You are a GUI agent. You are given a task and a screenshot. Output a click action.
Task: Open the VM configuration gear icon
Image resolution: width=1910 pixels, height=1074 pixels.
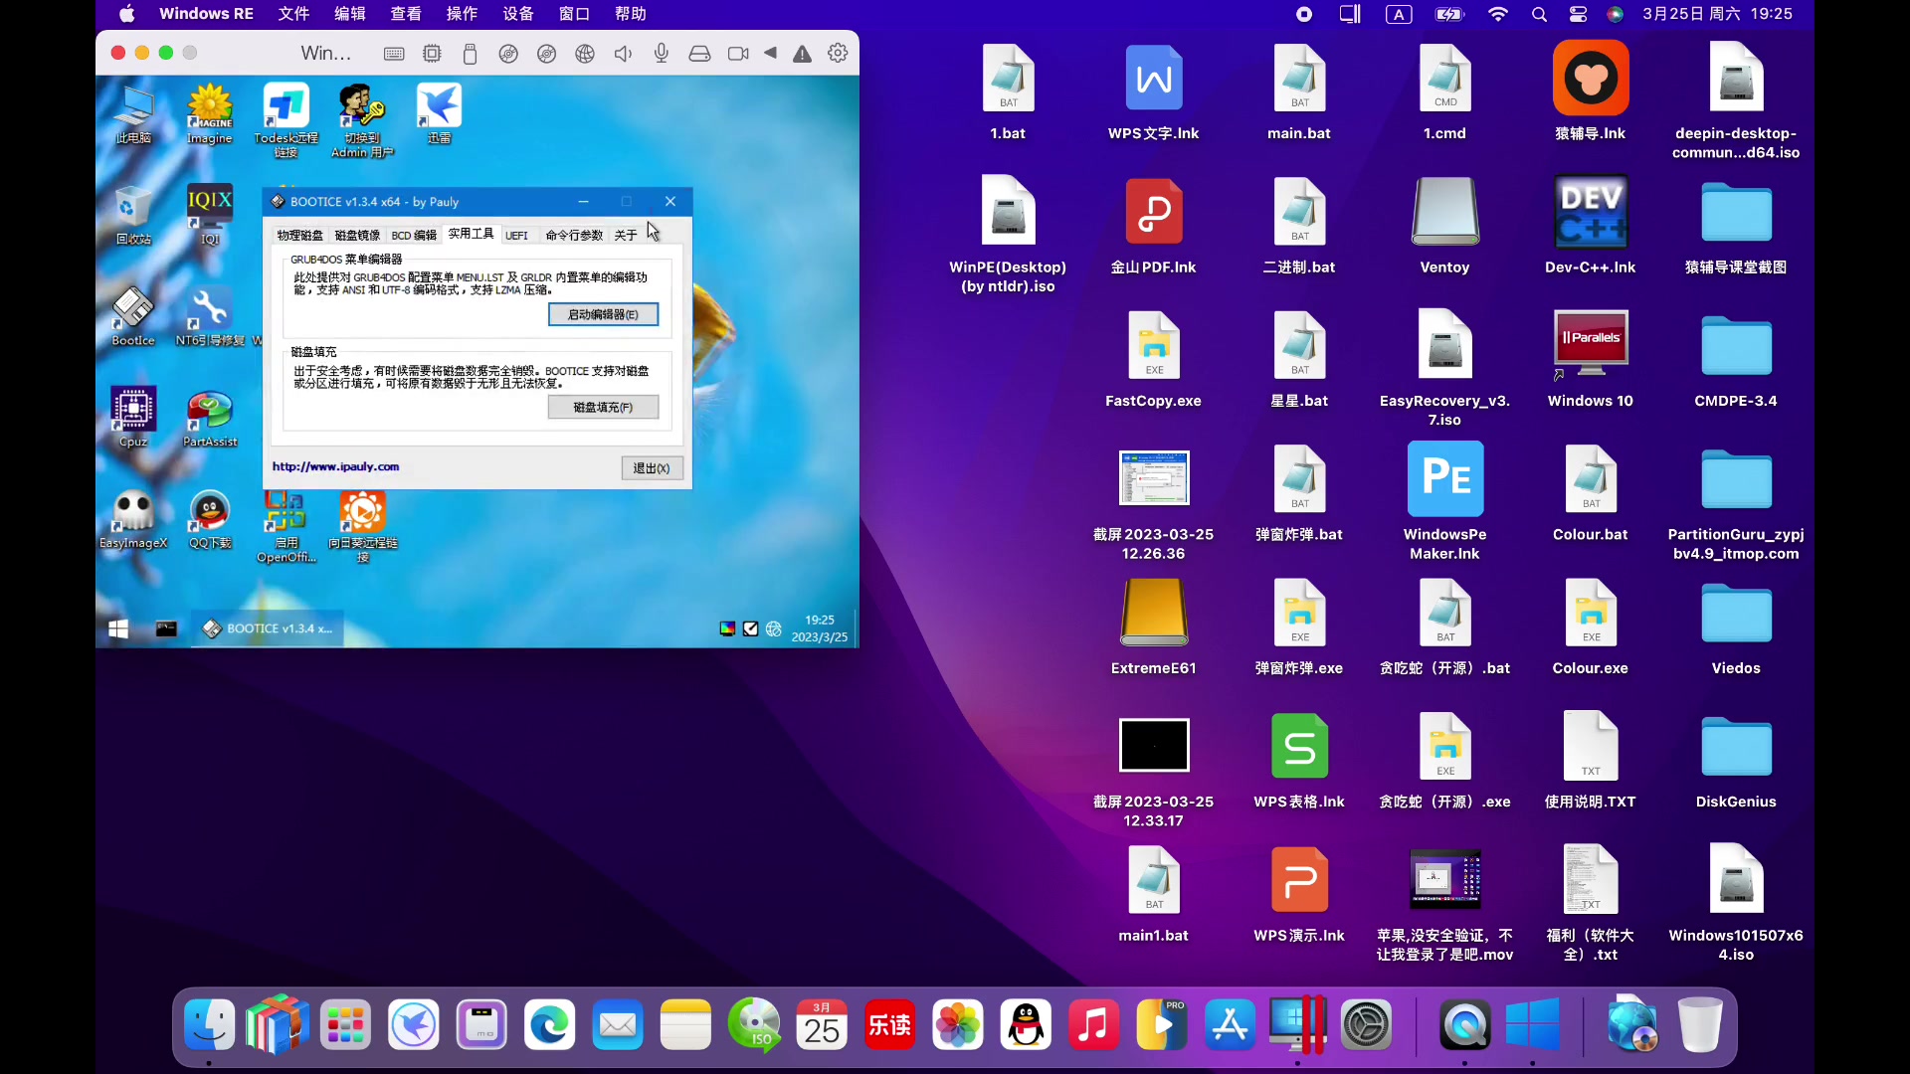pos(839,54)
